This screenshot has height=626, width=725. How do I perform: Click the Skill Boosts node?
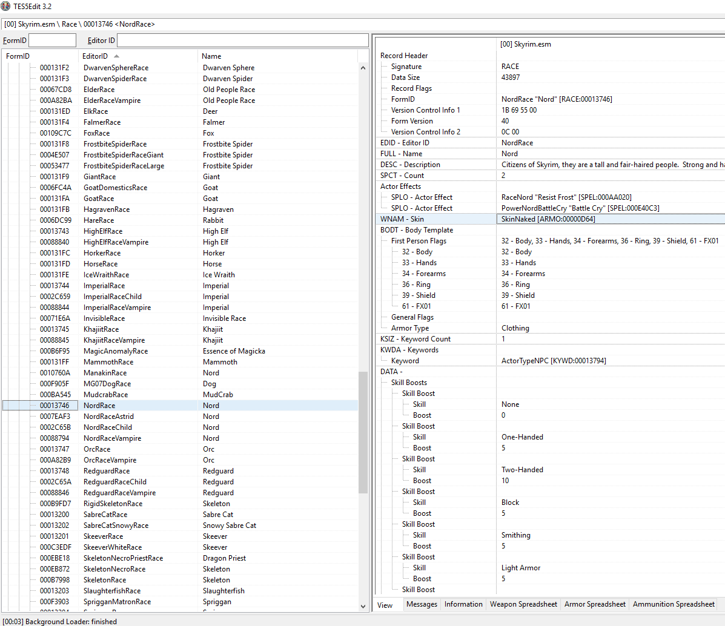coord(409,383)
